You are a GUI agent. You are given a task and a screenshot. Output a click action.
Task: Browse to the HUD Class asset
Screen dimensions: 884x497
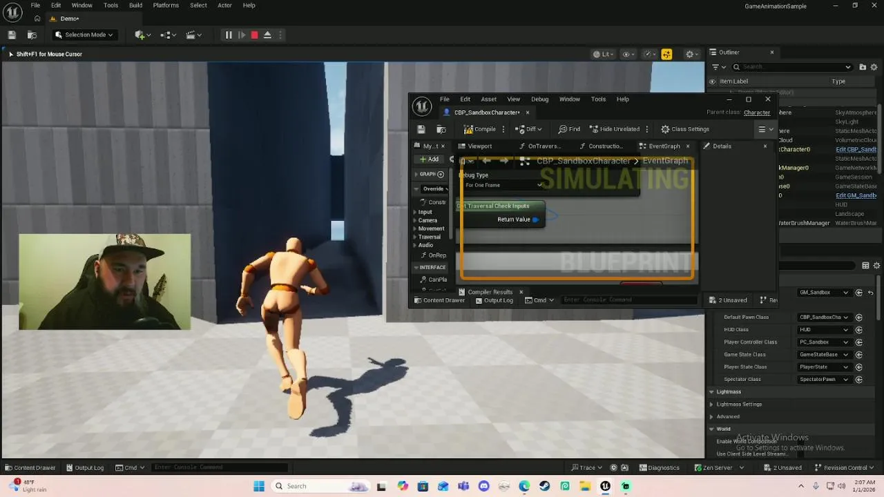pyautogui.click(x=858, y=330)
